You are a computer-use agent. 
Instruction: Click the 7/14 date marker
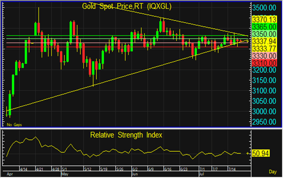click(232, 169)
